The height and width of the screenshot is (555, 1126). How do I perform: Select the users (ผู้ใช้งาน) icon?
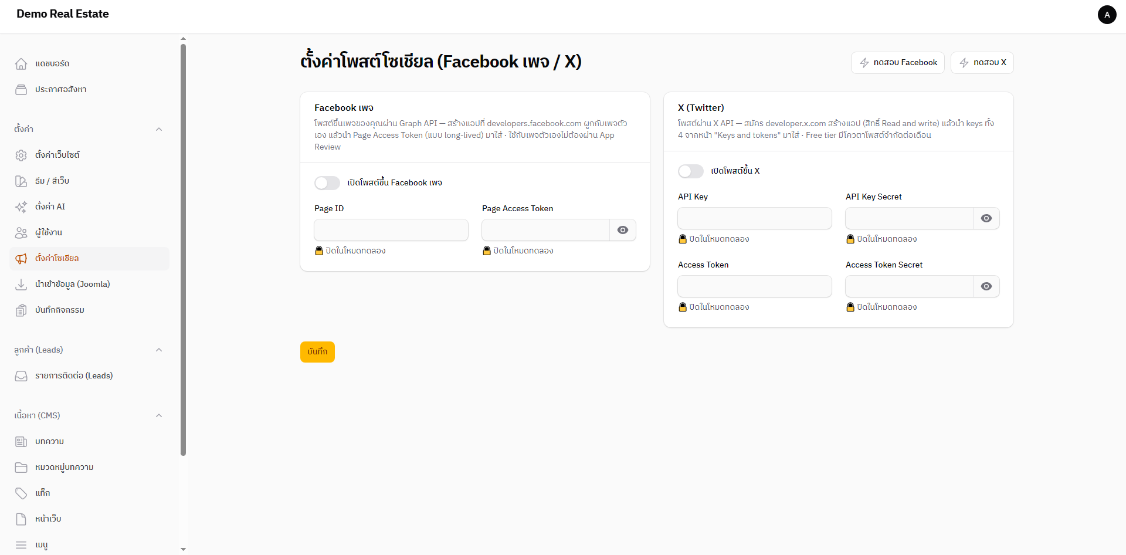[21, 232]
